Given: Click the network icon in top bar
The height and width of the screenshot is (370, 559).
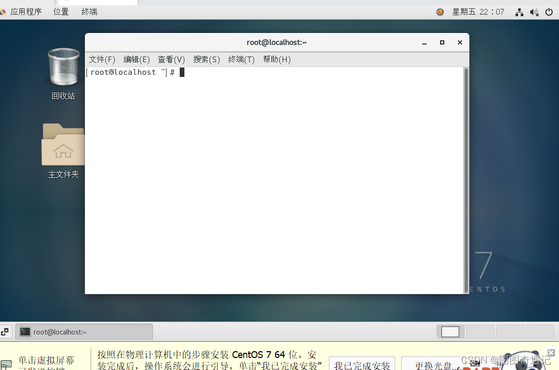Looking at the screenshot, I should 519,11.
